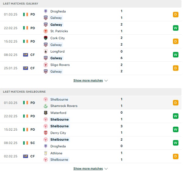
Task: Click the Athlone club crest icon
Action: [46, 153]
